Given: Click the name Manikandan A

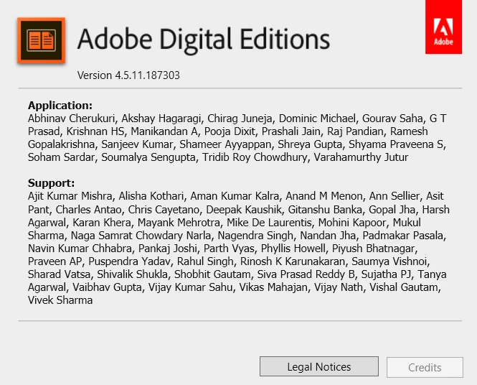Looking at the screenshot, I should (164, 131).
